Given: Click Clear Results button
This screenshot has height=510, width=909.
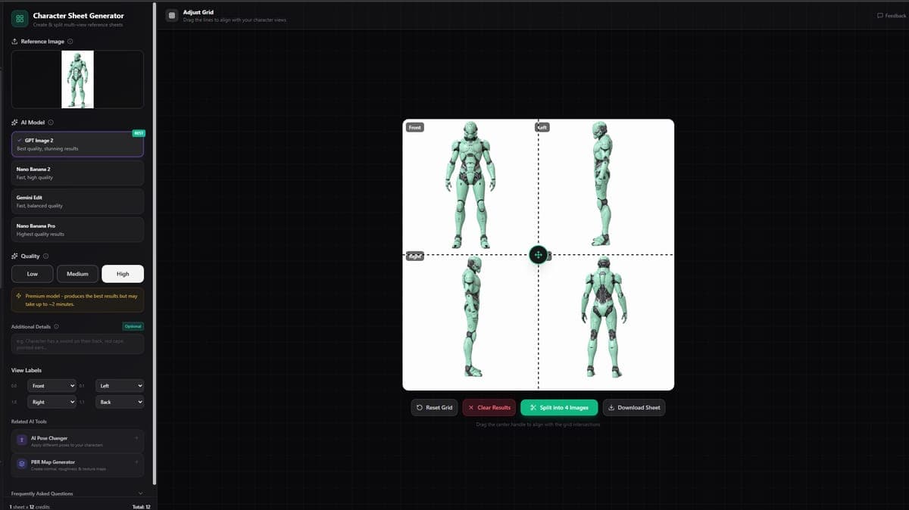Looking at the screenshot, I should tap(489, 407).
